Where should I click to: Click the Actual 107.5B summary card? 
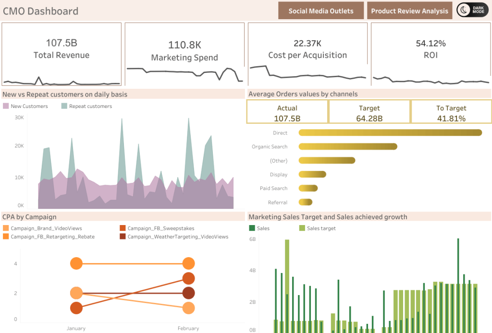click(287, 111)
